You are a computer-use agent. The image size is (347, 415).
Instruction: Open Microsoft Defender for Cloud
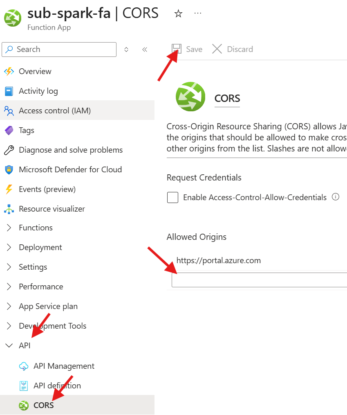[x=70, y=169]
